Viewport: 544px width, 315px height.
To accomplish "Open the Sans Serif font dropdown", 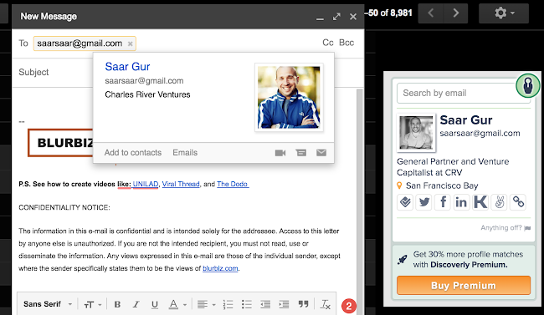I will click(x=48, y=304).
